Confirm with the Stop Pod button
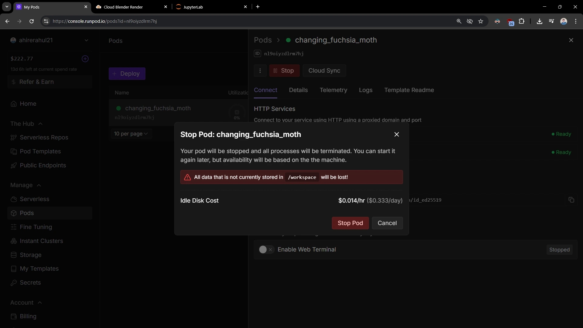 (350, 223)
